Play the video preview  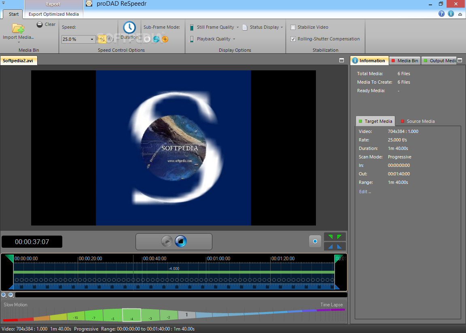167,241
